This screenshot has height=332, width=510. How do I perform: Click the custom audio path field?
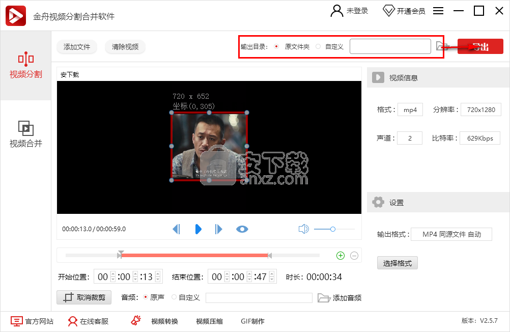tap(259, 298)
